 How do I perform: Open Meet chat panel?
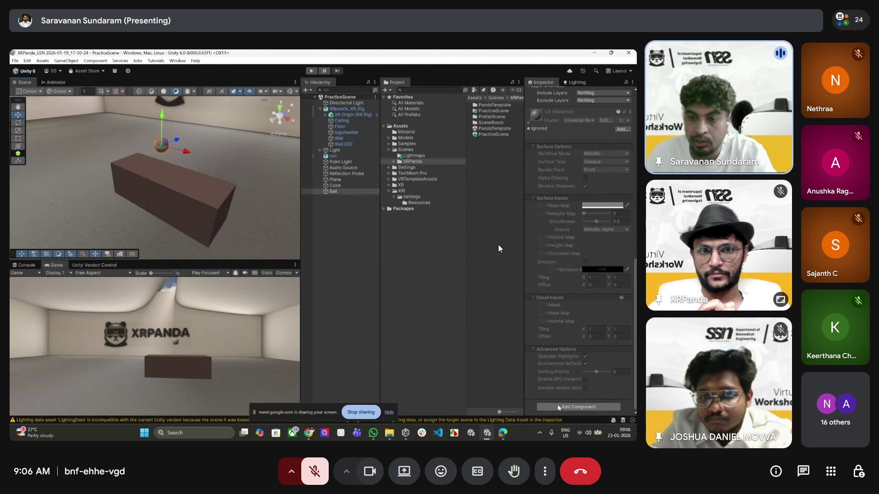803,471
